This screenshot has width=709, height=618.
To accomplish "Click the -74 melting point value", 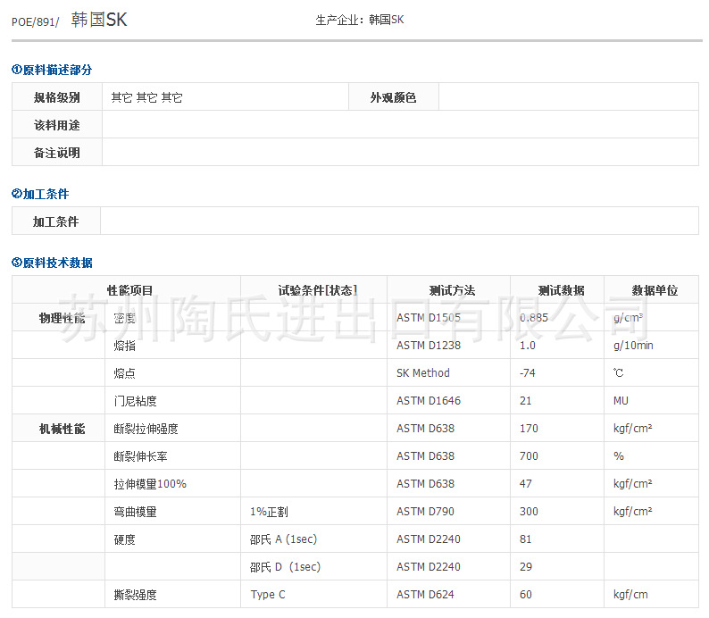I will [528, 373].
